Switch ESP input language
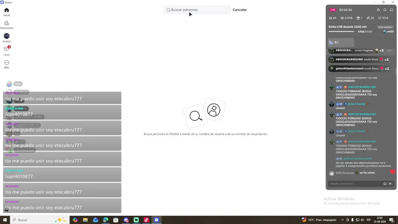Image resolution: width=398 pixels, height=224 pixels. click(x=369, y=220)
